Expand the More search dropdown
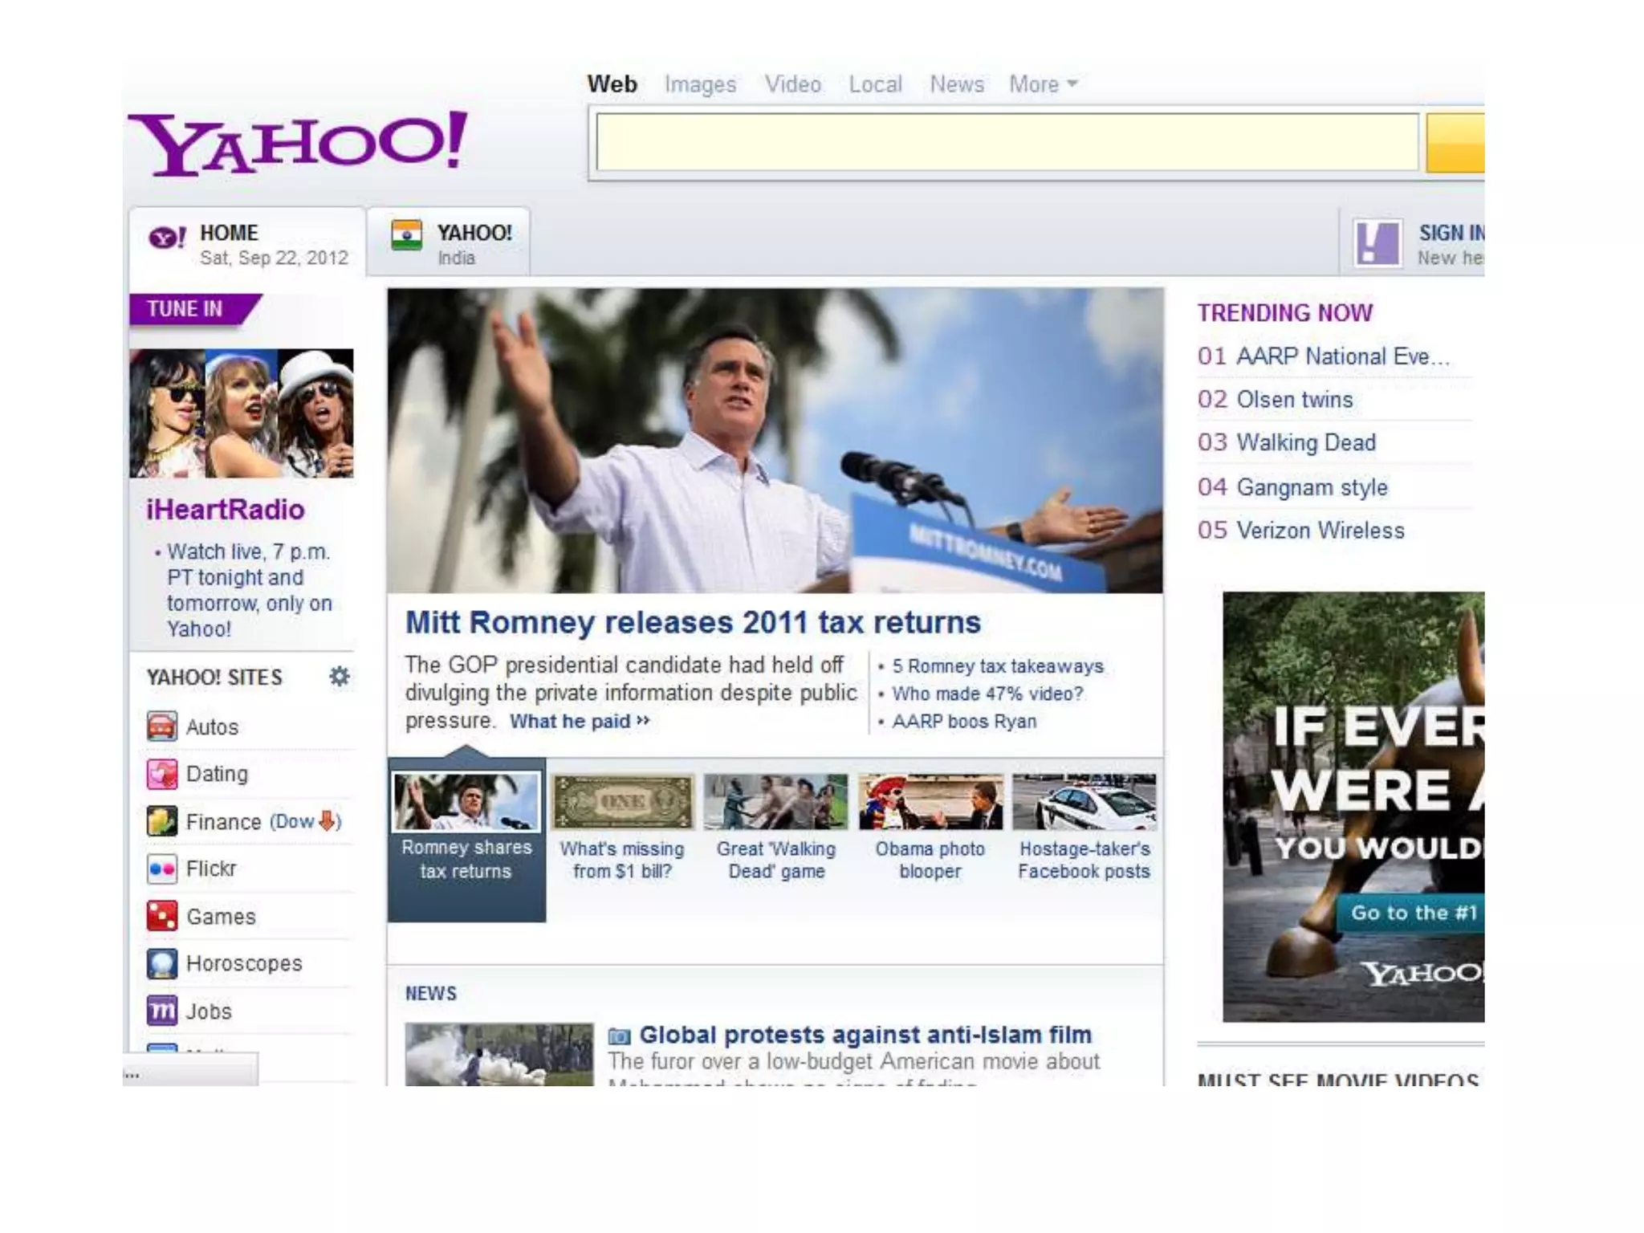 (1042, 84)
